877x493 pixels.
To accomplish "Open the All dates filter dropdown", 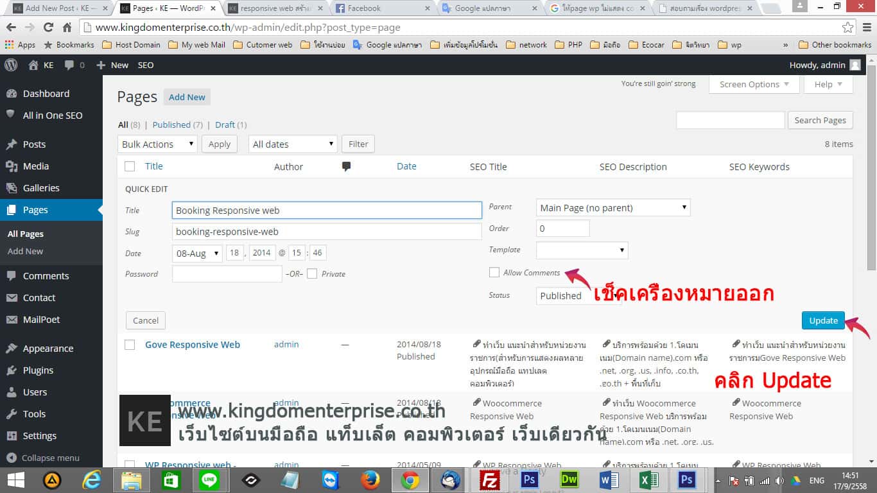I will [x=292, y=144].
